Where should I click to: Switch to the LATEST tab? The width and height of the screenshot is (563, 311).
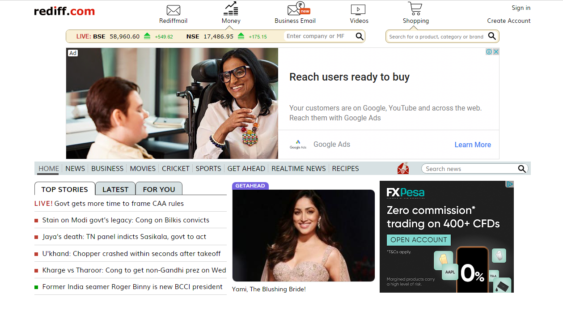115,189
